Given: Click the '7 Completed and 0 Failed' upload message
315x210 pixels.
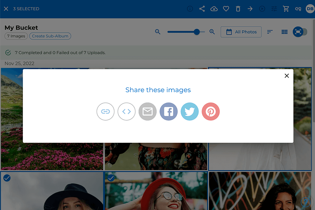Looking at the screenshot, I should (x=60, y=52).
